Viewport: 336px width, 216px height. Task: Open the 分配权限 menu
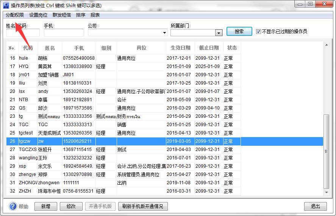point(15,15)
